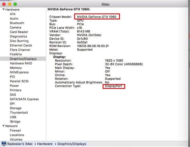Select PCI in the sidebar
Viewport: 190px width, 147px height.
pyautogui.click(x=12, y=77)
